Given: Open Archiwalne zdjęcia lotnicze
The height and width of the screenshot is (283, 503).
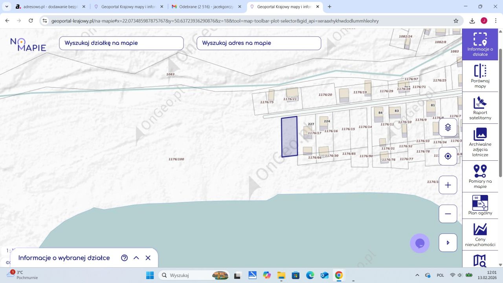Looking at the screenshot, I should coord(480,142).
